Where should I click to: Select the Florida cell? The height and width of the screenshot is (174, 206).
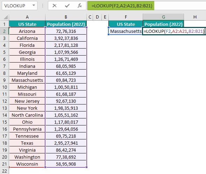27,45
